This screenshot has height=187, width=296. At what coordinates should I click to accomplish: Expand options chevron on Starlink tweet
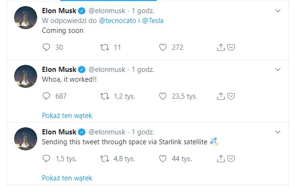click(278, 132)
